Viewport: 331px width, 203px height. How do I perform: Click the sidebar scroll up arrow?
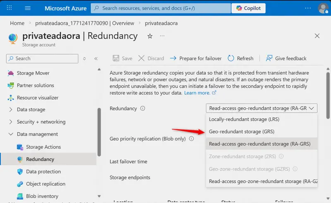pyautogui.click(x=99, y=69)
